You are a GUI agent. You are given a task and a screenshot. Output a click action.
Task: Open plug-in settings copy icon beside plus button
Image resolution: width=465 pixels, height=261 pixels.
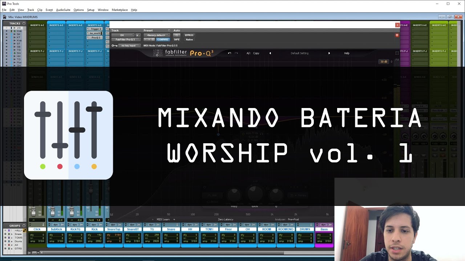(x=153, y=40)
